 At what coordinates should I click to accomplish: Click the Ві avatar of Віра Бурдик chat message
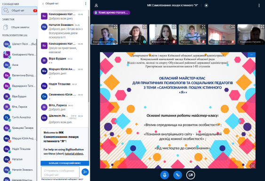pos(44,61)
